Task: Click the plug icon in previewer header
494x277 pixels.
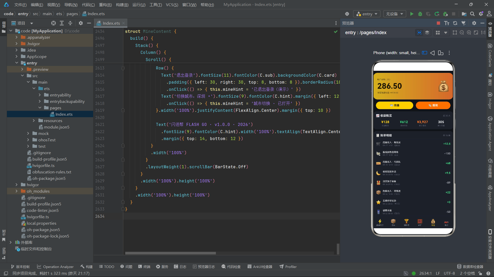Action: click(x=463, y=23)
